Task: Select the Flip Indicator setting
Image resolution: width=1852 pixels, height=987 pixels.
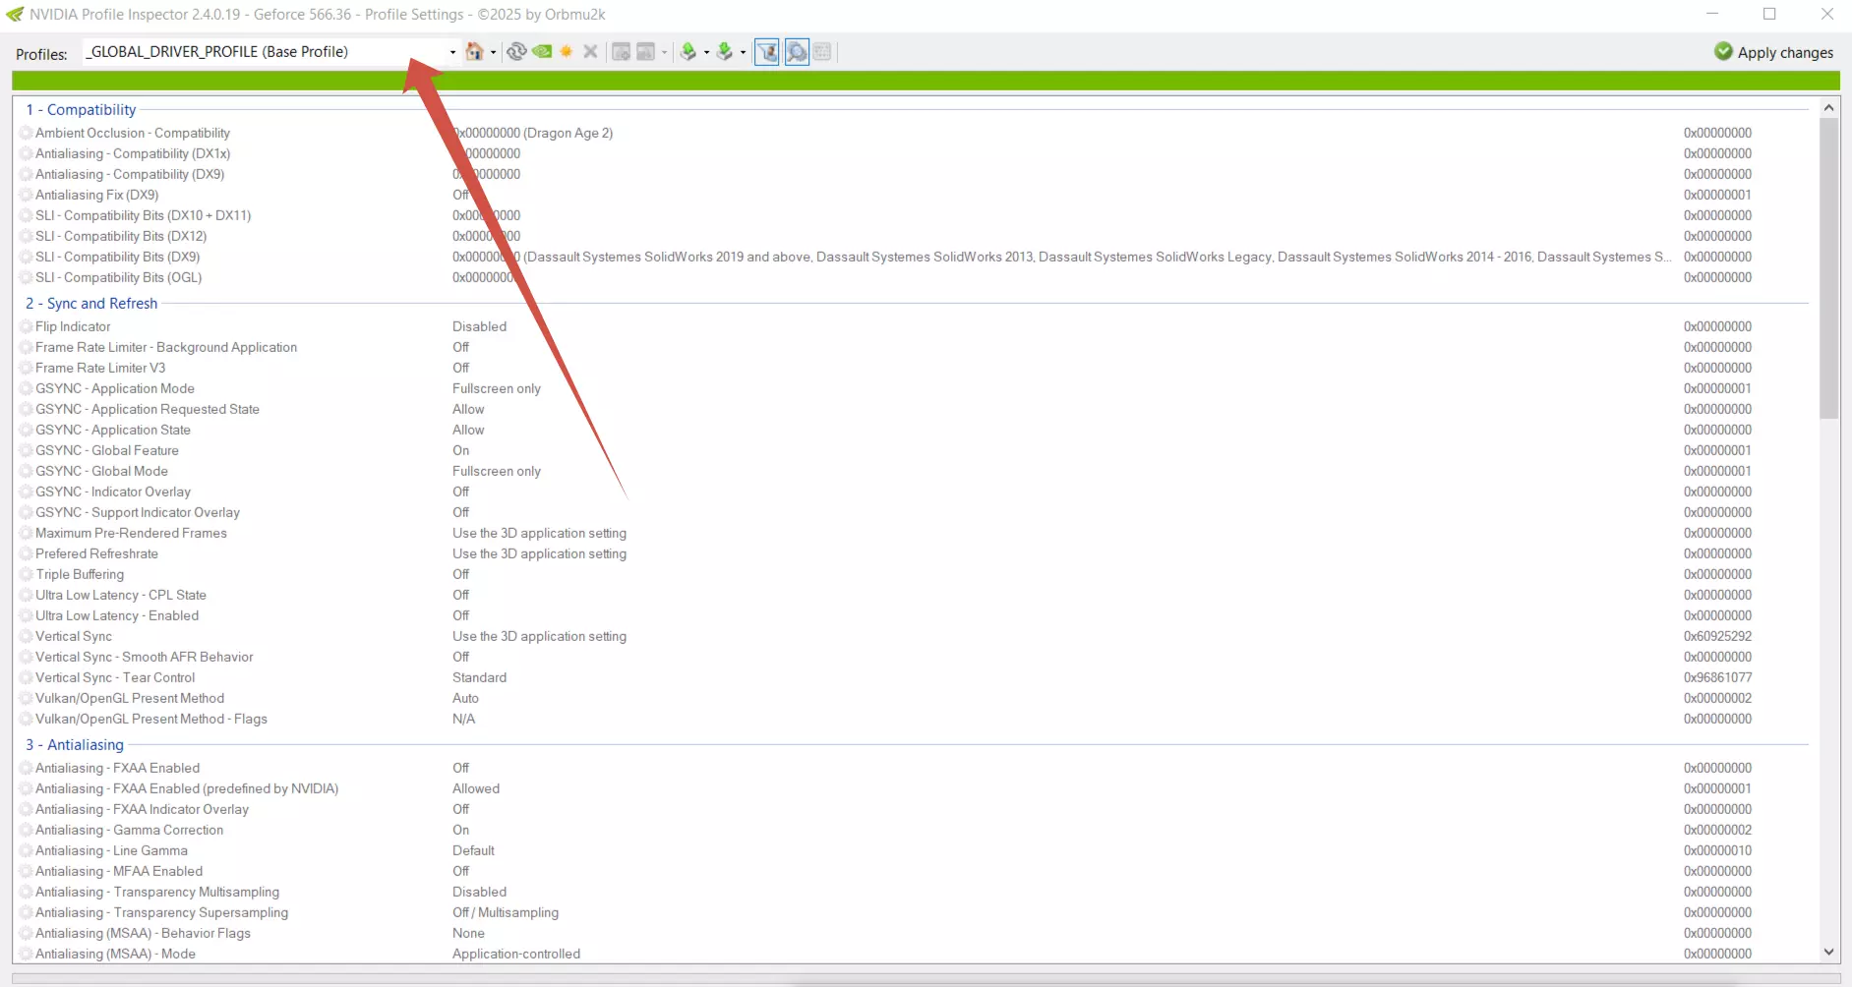Action: click(73, 327)
